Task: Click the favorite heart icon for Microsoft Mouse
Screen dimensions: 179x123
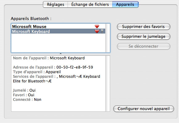Action: tap(97, 26)
